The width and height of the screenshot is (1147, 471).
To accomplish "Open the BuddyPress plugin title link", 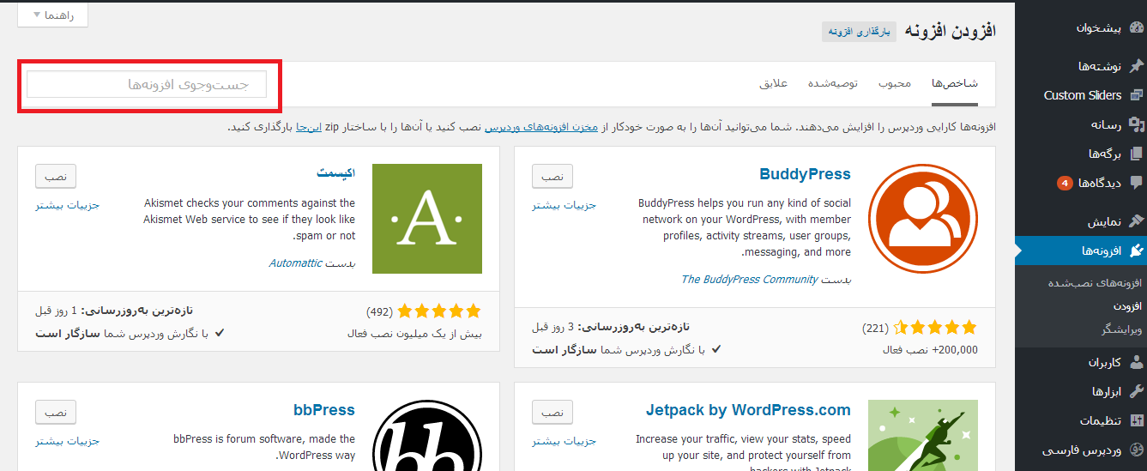I will [x=805, y=174].
